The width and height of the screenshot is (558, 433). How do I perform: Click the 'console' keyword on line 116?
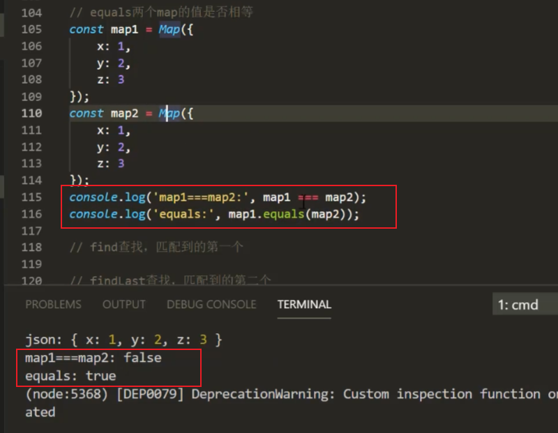(93, 214)
